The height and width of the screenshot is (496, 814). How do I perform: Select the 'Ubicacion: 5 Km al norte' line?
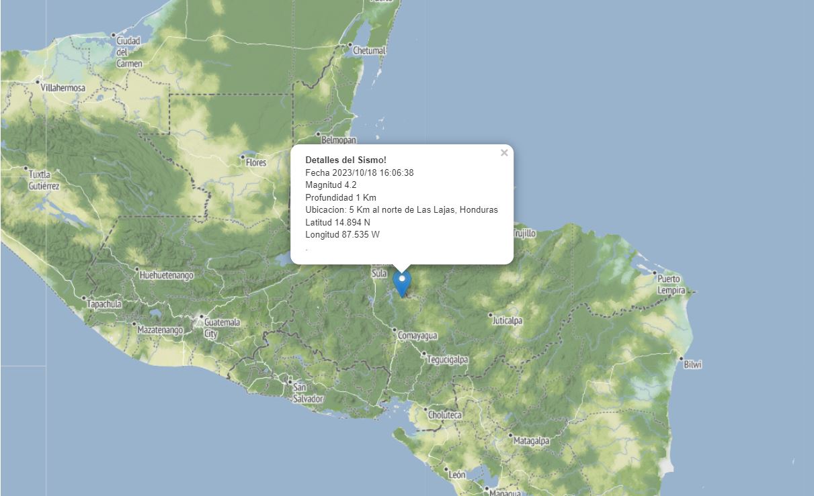click(402, 210)
